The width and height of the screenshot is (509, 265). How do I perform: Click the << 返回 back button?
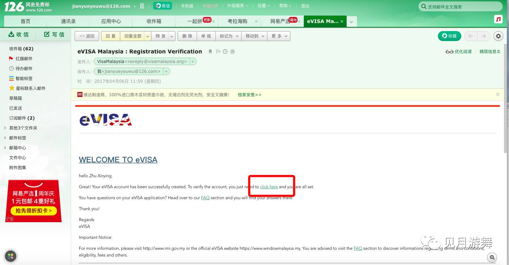(87, 36)
